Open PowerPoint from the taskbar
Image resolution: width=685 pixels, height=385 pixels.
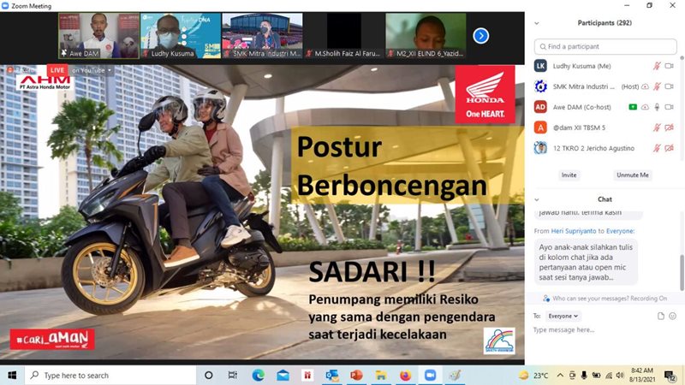357,375
